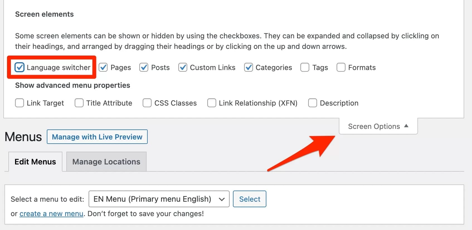This screenshot has width=472, height=230.
Task: Check the Formats checkbox
Action: 341,67
